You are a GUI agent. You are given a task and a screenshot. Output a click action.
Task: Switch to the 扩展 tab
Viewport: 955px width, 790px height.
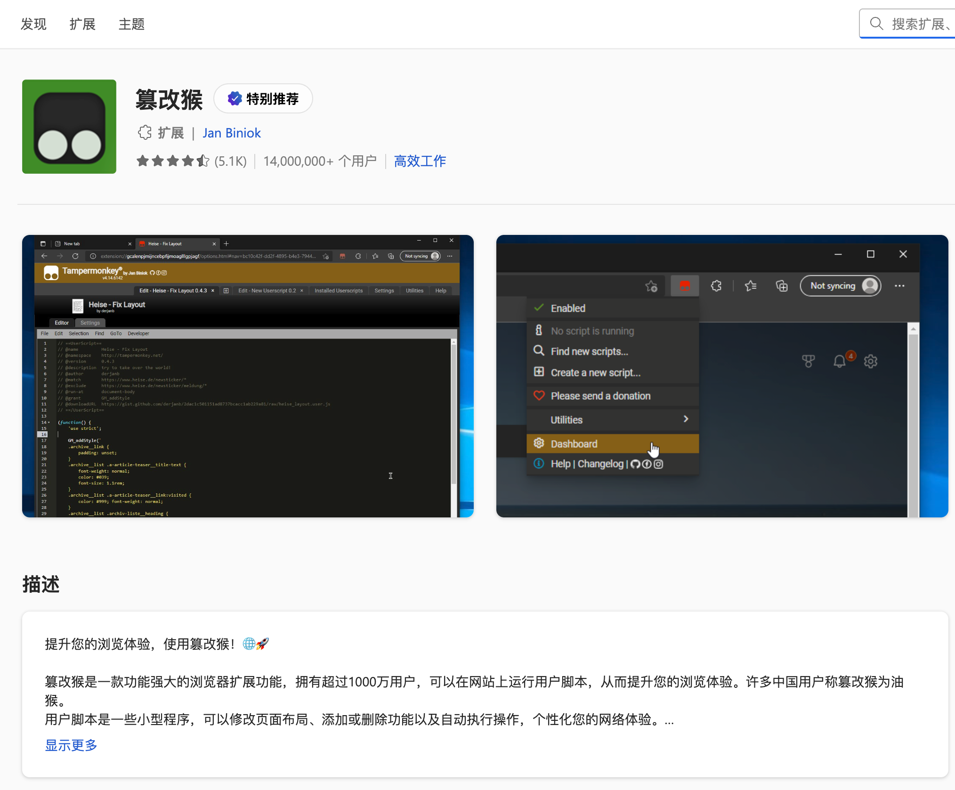[82, 24]
